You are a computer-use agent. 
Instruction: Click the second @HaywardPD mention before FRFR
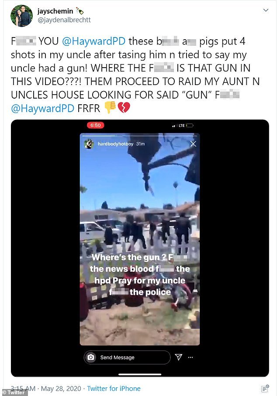tap(42, 108)
